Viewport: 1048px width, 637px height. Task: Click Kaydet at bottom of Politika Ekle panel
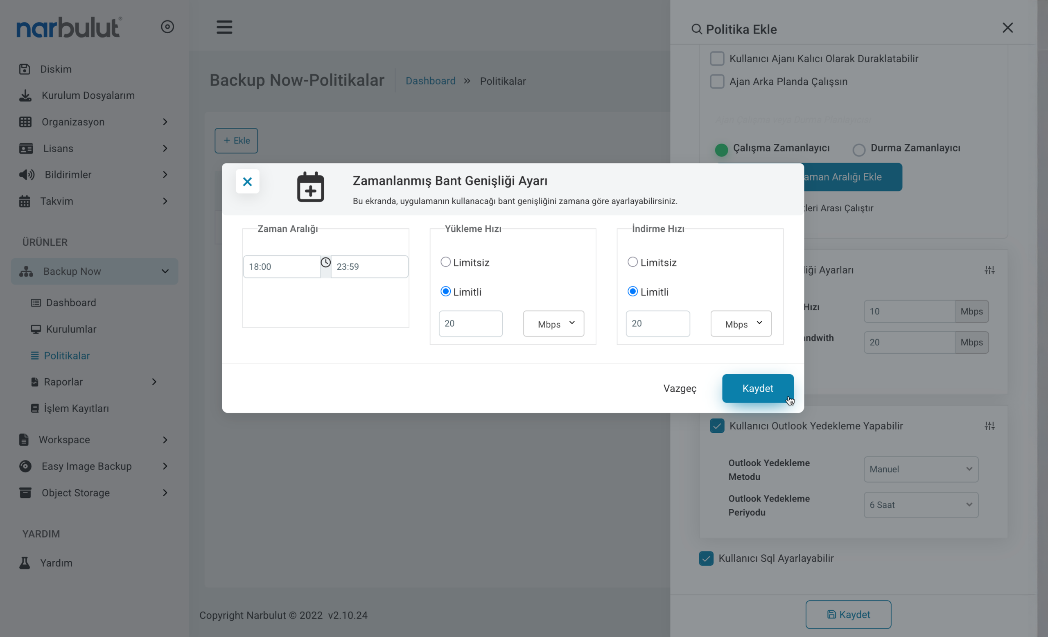point(848,614)
